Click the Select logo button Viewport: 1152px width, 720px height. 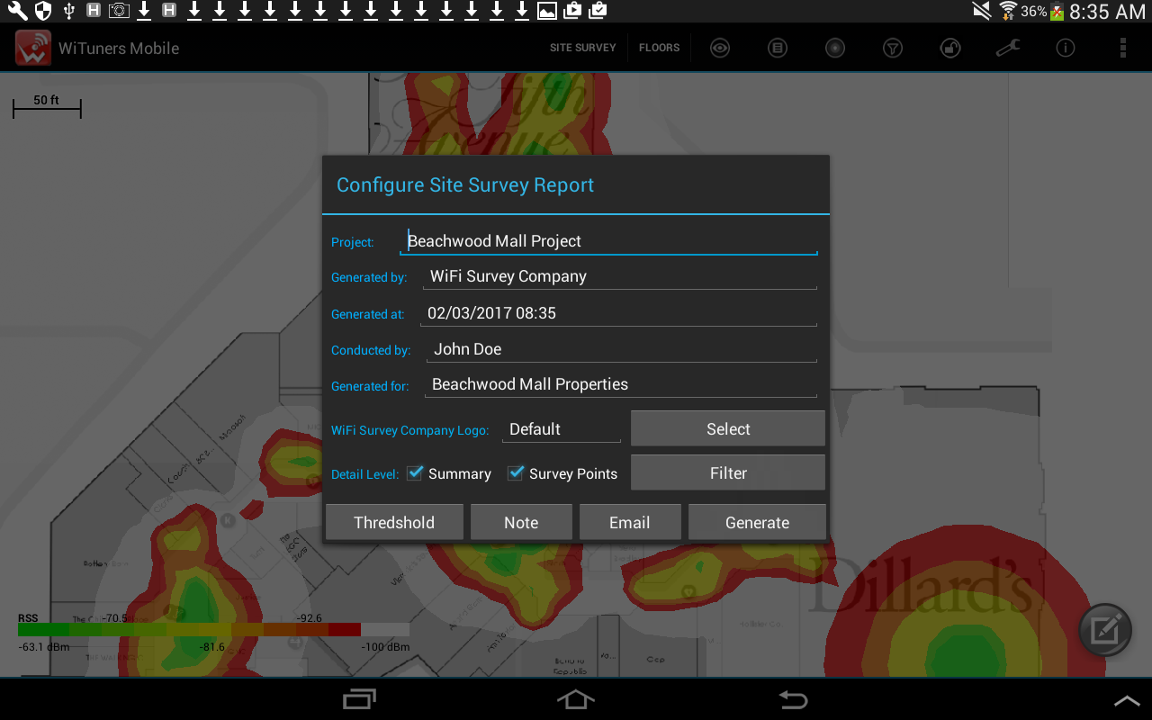(728, 428)
